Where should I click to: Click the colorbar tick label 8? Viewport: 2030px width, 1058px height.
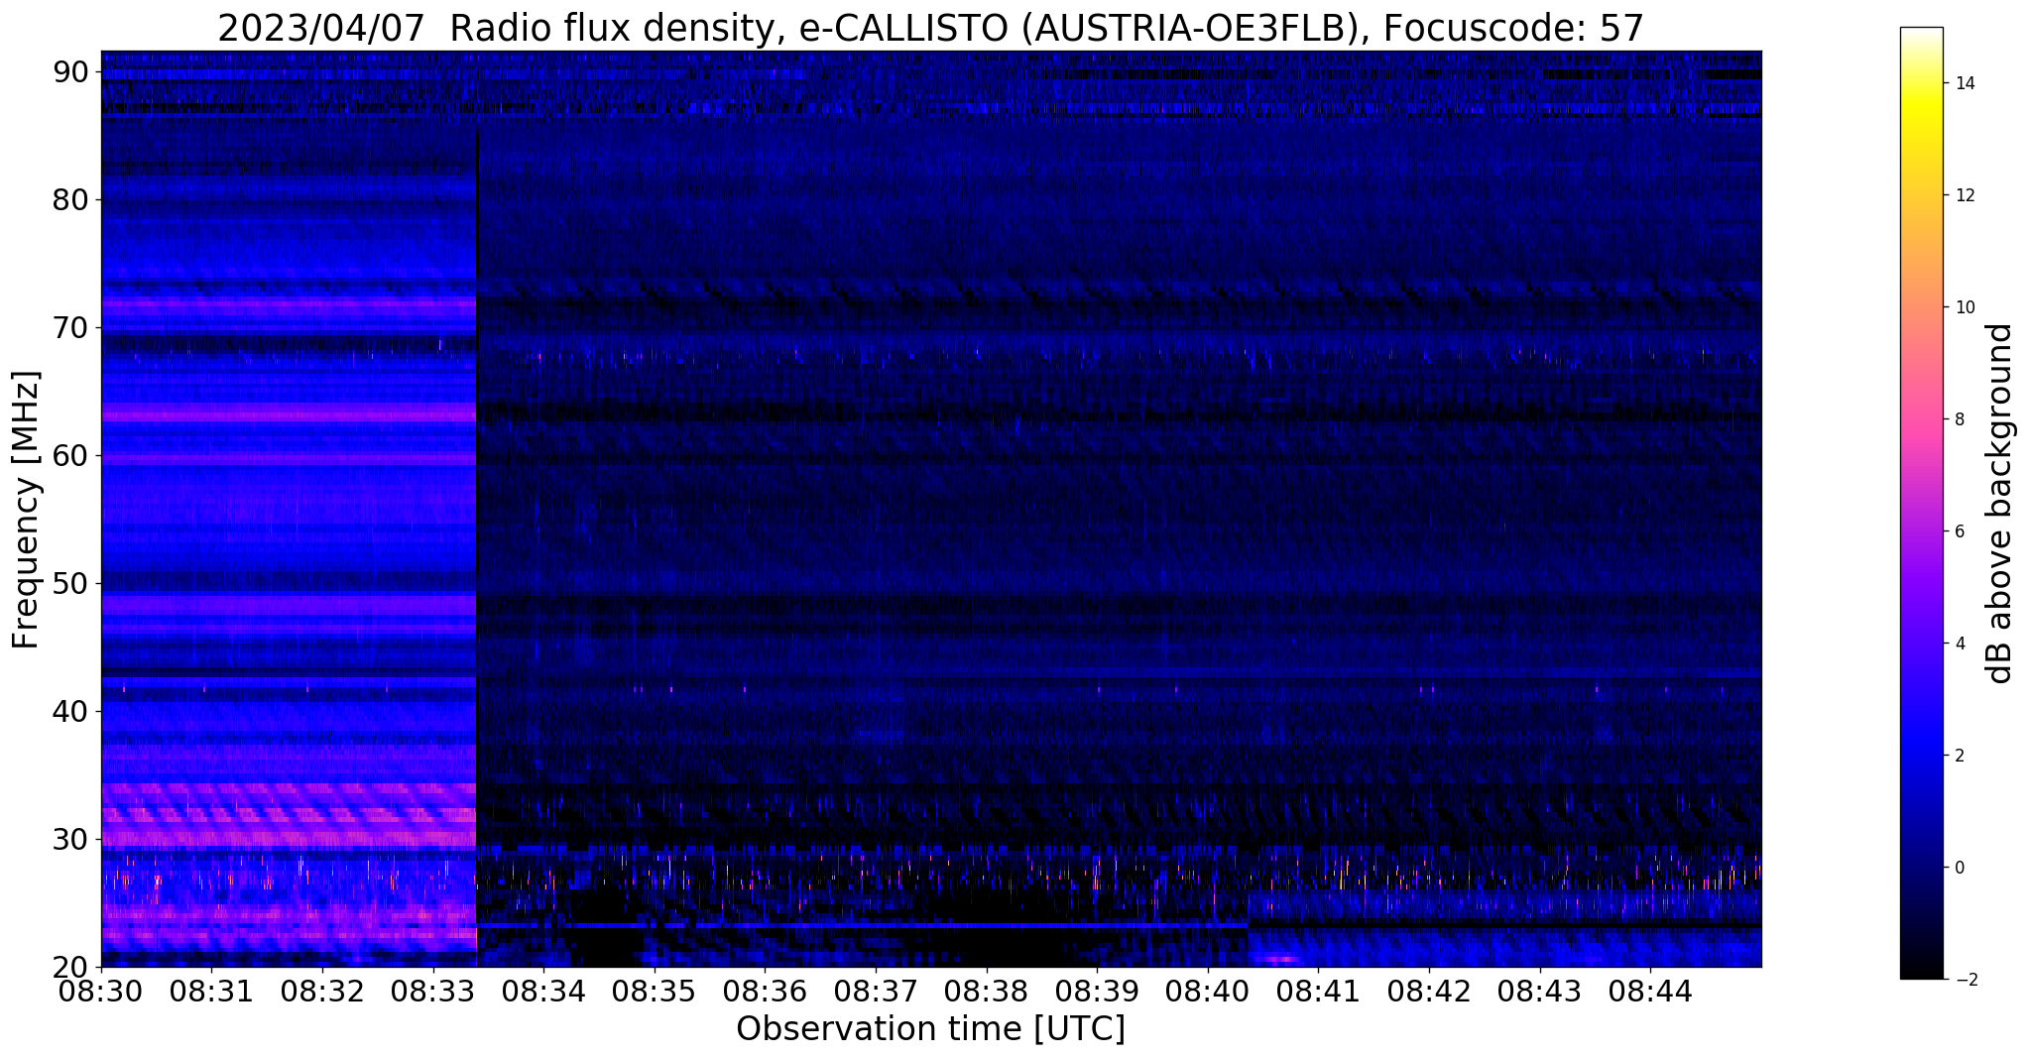pos(1959,419)
